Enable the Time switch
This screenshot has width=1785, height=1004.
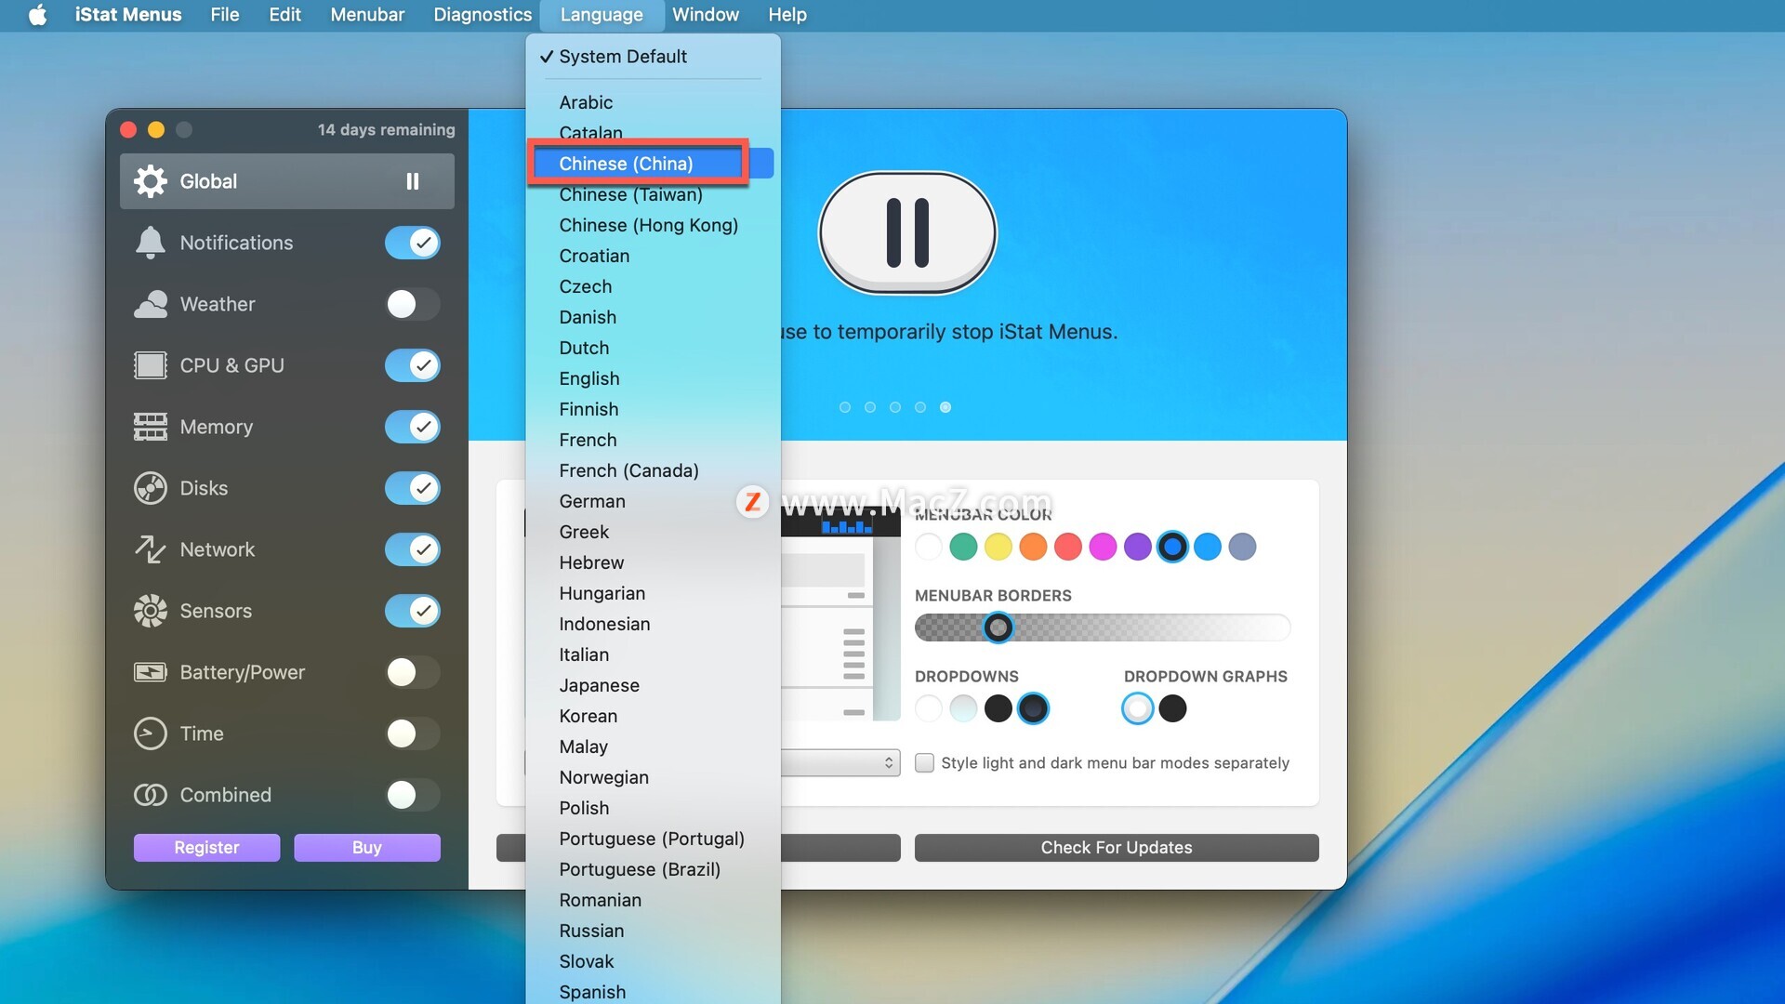coord(413,733)
